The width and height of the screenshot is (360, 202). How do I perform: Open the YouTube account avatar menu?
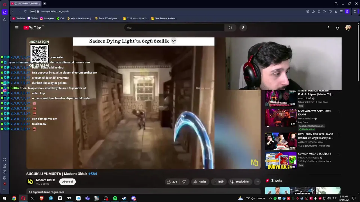pos(348,27)
